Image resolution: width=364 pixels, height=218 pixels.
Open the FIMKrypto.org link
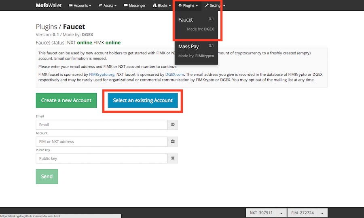(x=102, y=75)
